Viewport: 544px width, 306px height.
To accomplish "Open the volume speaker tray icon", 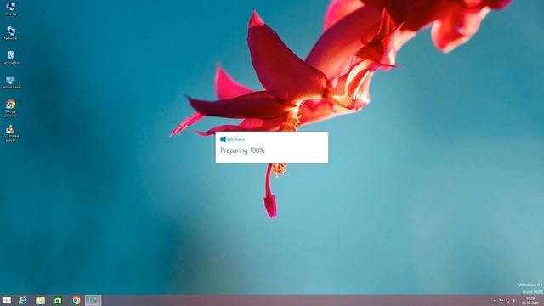I will pos(514,301).
